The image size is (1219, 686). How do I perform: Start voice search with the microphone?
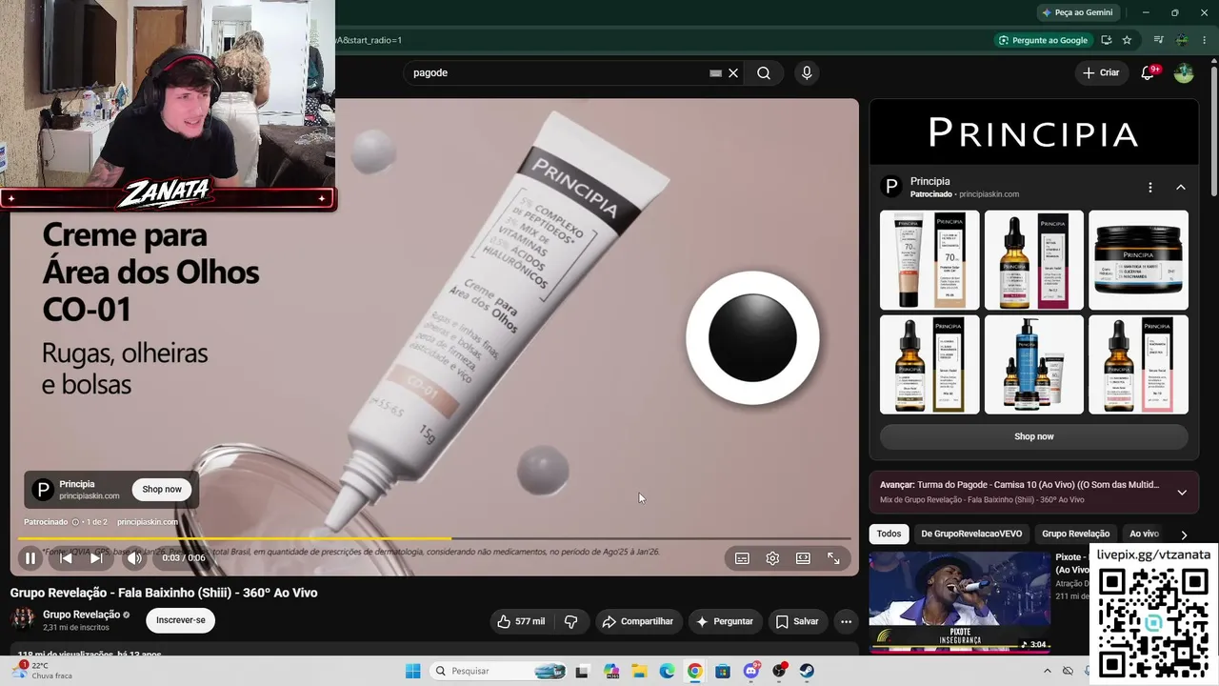coord(807,72)
